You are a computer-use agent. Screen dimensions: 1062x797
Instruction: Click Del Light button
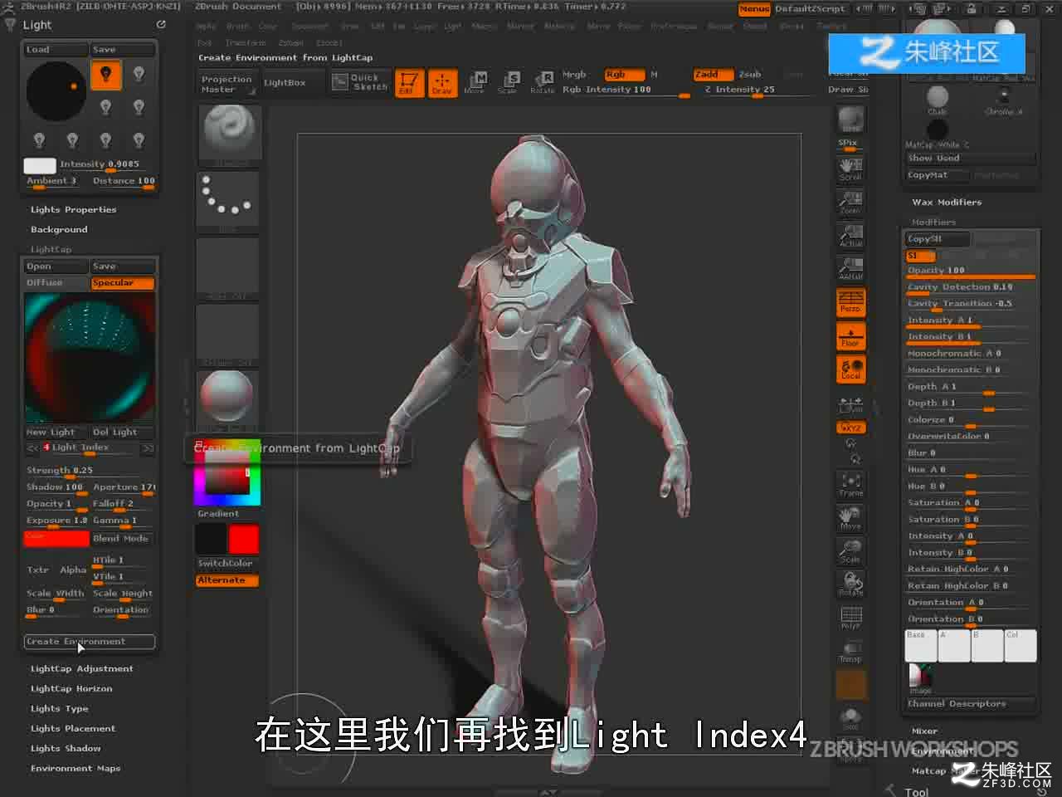click(122, 433)
